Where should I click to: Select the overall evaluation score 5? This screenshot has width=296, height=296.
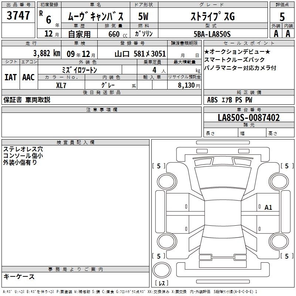coord(282,16)
